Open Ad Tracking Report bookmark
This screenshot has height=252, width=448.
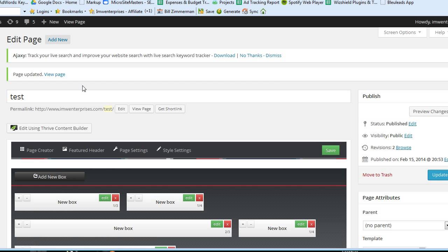[x=258, y=2]
